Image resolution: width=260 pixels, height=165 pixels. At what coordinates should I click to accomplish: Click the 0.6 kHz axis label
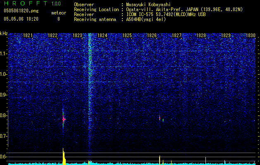click(x=4, y=157)
